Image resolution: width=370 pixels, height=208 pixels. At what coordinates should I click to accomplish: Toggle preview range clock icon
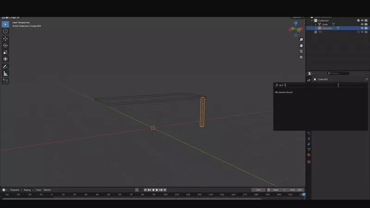[x=269, y=190]
